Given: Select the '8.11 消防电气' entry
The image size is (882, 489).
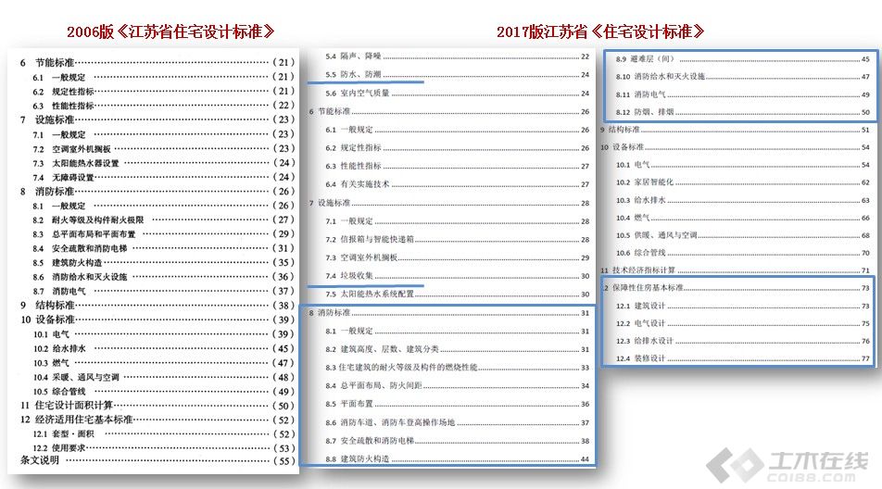Looking at the screenshot, I should 641,95.
